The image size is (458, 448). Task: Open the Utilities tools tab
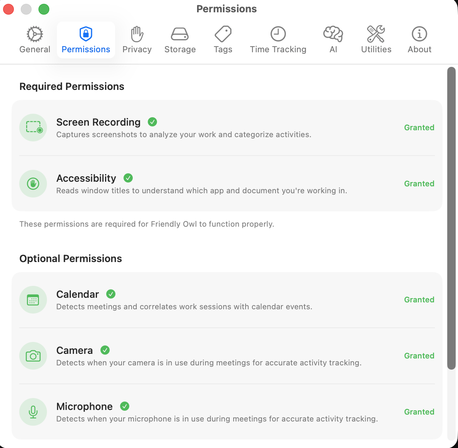pos(376,40)
